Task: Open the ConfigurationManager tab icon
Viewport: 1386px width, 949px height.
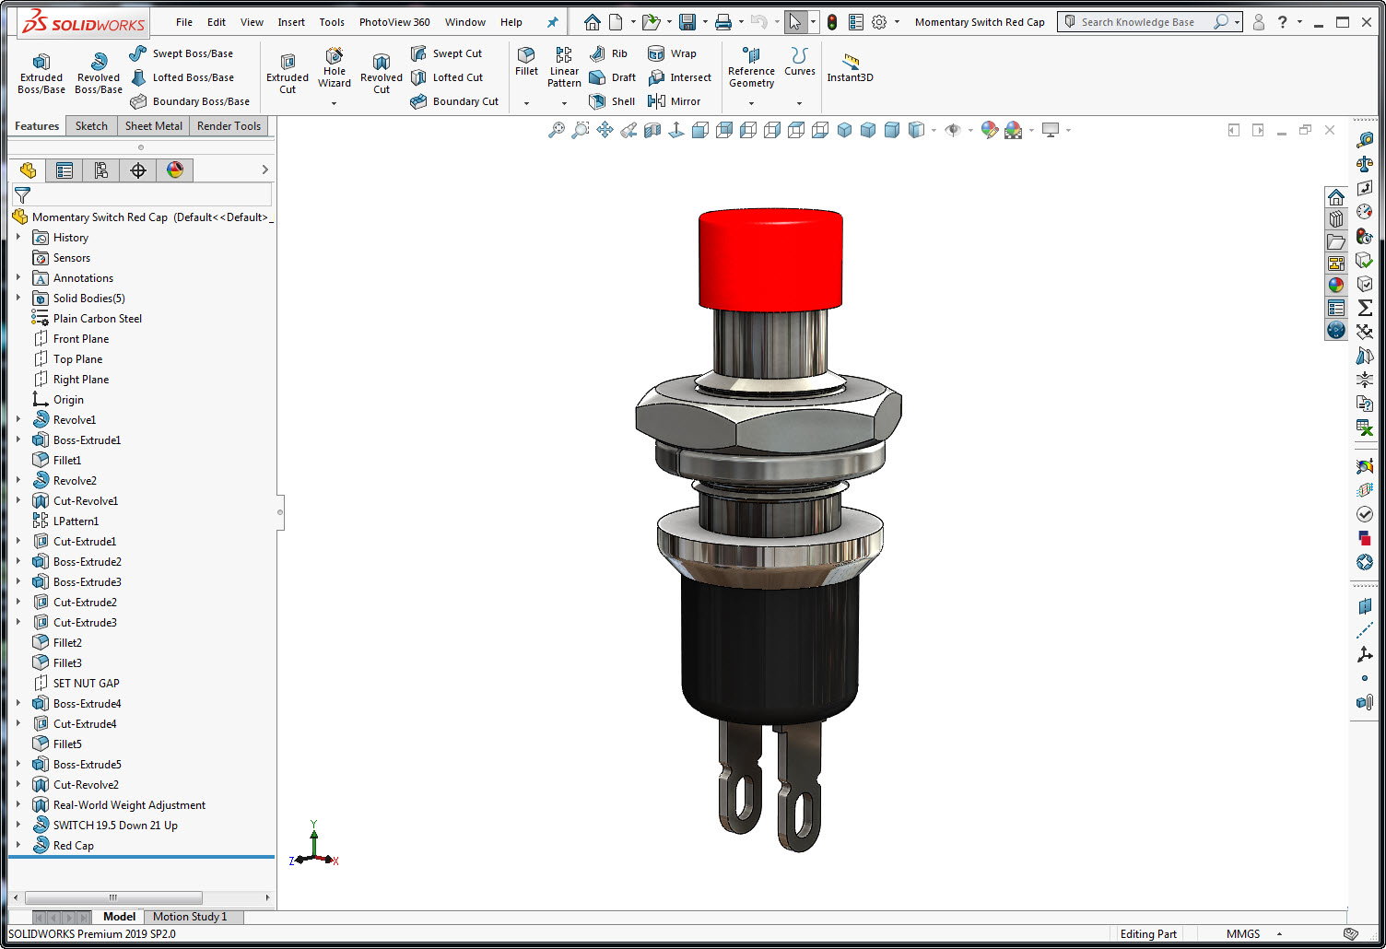Action: pos(101,170)
